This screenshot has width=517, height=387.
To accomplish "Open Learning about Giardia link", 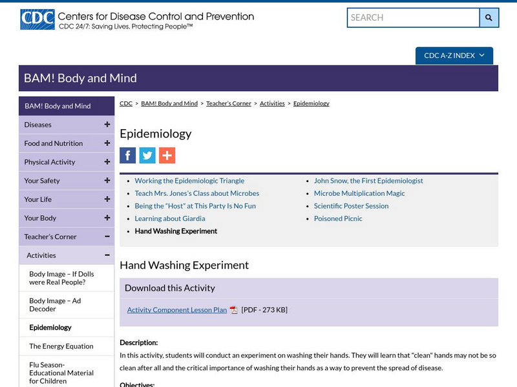I will (170, 218).
